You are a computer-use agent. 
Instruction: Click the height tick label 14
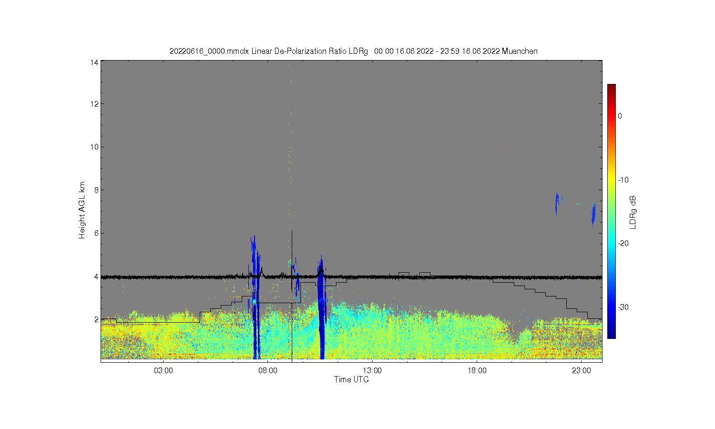(94, 62)
